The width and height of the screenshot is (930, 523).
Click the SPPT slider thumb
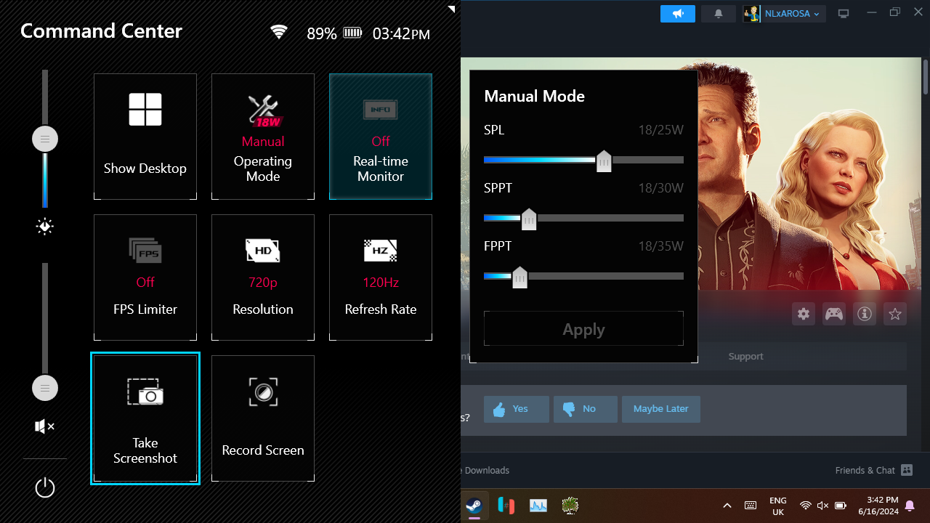click(529, 219)
